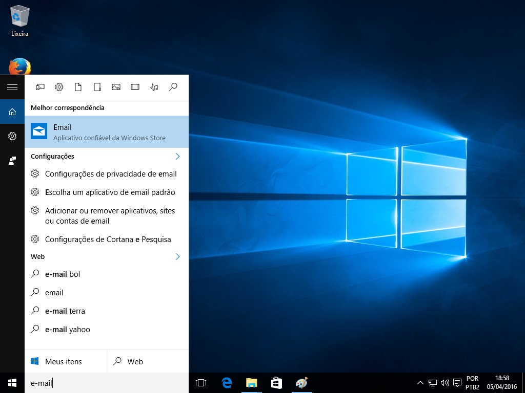
Task: Filter results by music icon
Action: 154,87
